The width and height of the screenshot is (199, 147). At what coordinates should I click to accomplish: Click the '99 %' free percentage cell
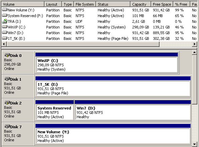click(179, 10)
